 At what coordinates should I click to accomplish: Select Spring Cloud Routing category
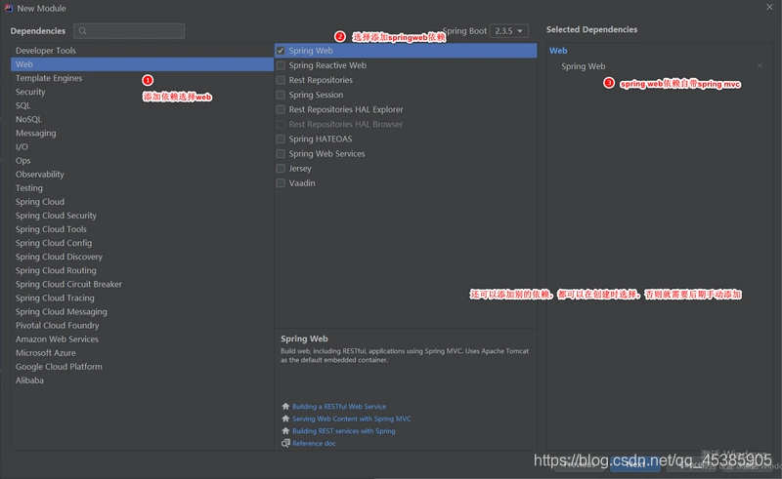click(x=142, y=270)
